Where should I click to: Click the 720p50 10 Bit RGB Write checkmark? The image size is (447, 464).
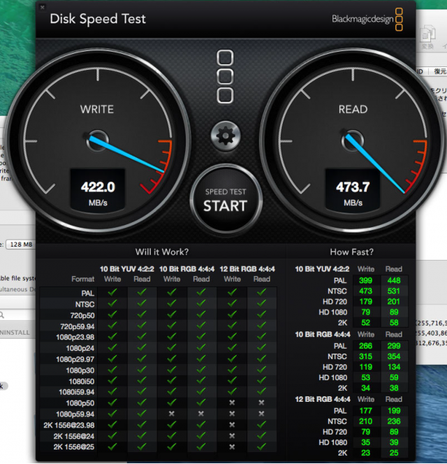(x=172, y=314)
